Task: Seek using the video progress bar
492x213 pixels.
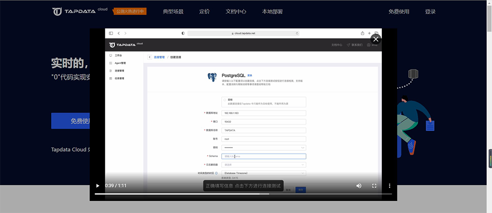Action: click(243, 194)
